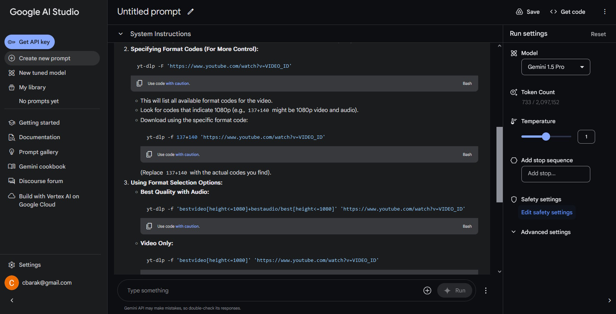Click the Temperature thermometer icon
616x314 pixels.
coord(514,121)
